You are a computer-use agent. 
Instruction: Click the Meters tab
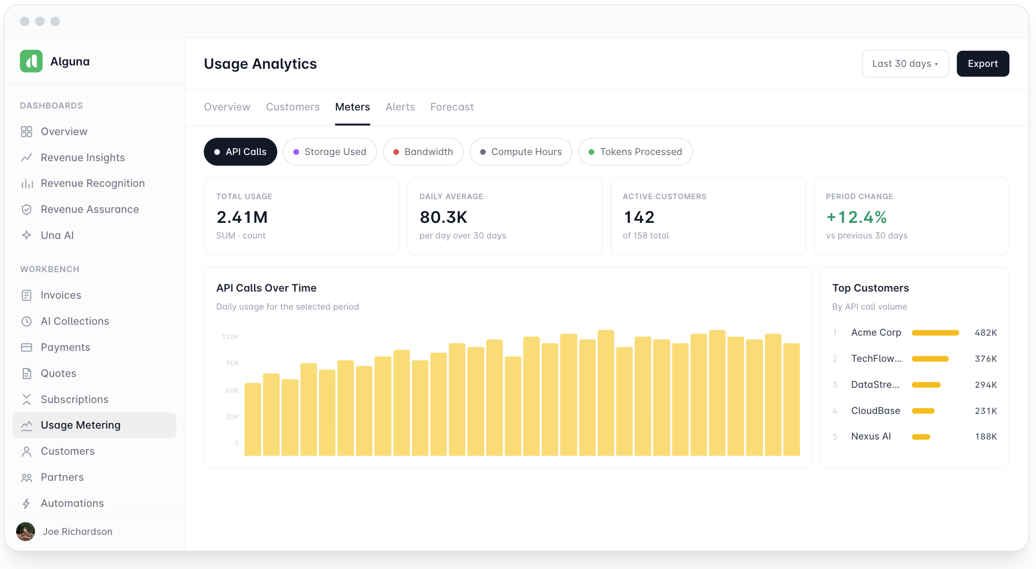[352, 107]
